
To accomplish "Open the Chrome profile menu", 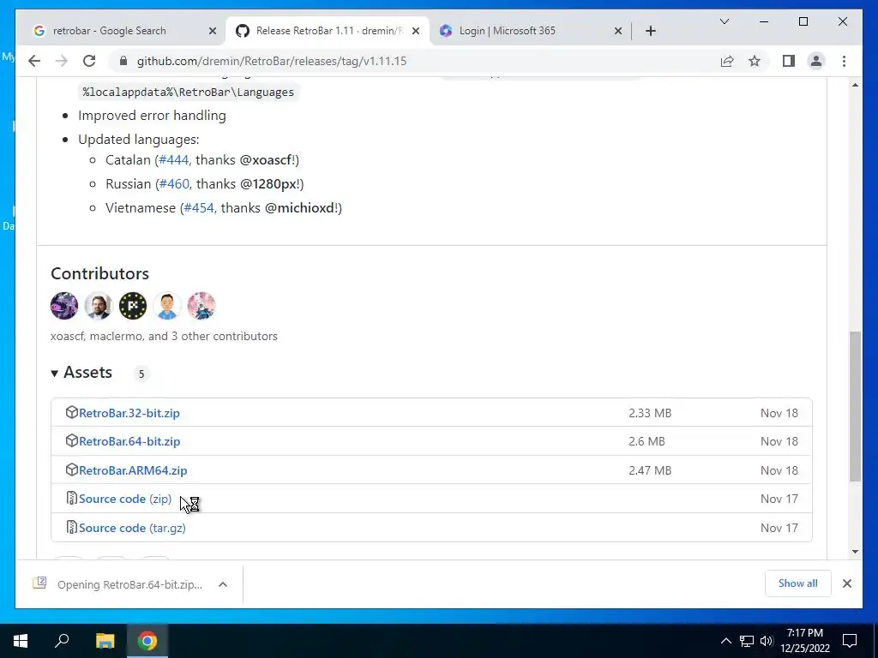I will [x=816, y=61].
